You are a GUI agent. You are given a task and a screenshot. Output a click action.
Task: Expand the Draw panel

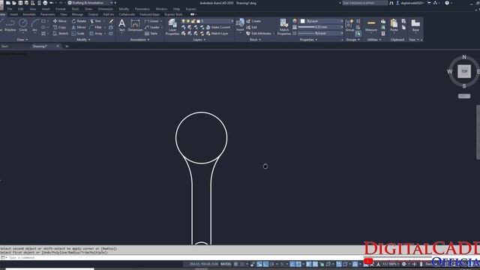(x=22, y=40)
